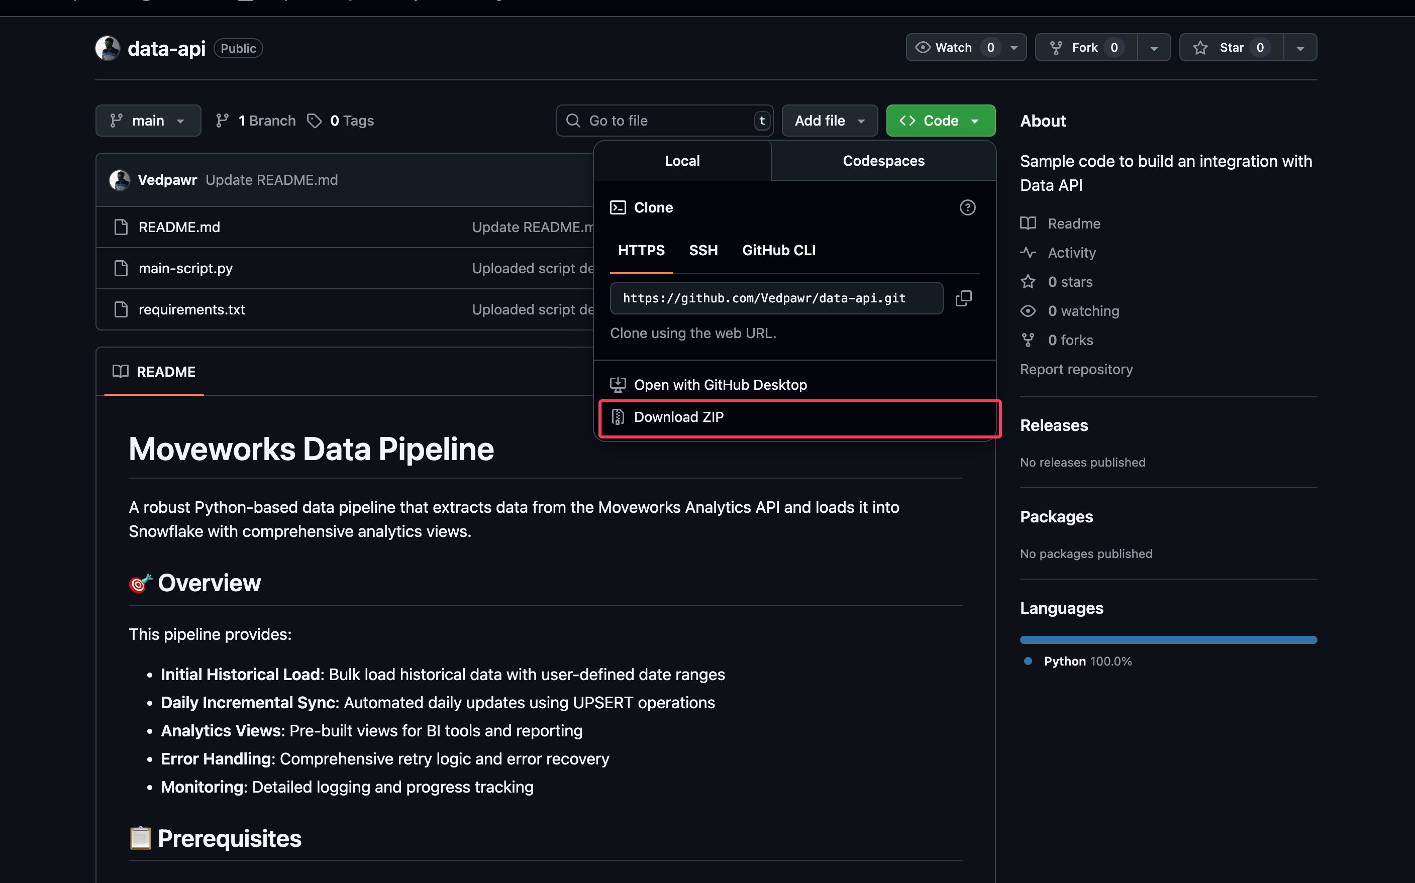This screenshot has width=1415, height=883.
Task: Click the book icon in README tab
Action: point(121,372)
